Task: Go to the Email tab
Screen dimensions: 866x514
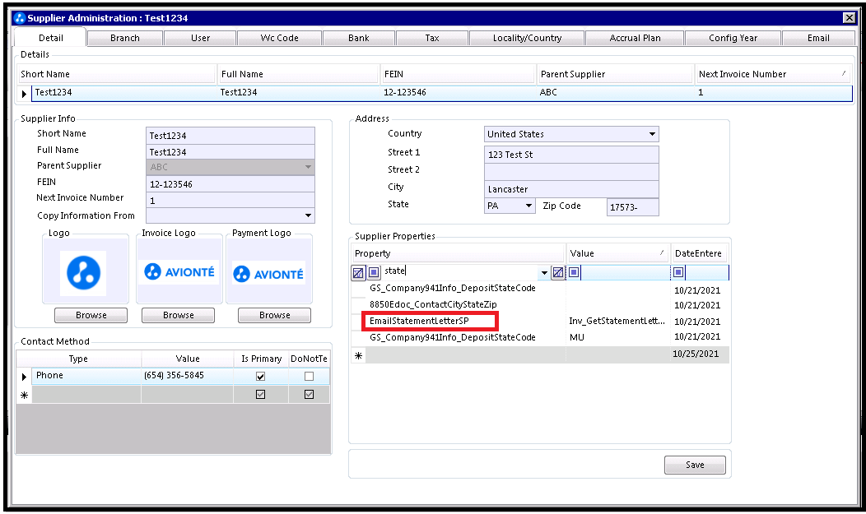Action: point(818,38)
